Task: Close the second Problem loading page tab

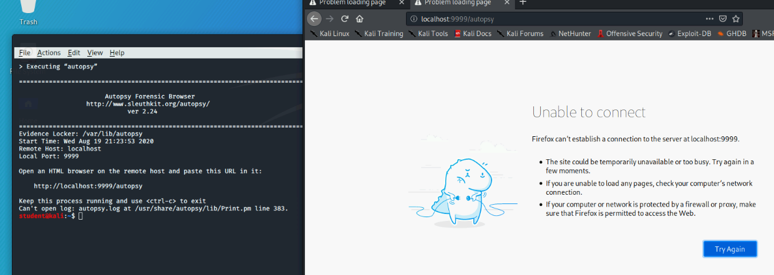Action: (506, 2)
